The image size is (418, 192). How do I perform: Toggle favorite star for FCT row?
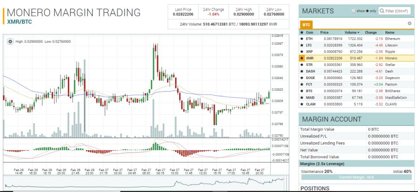coord(302,85)
